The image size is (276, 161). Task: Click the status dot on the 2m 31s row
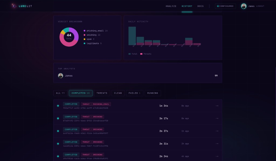point(58,144)
